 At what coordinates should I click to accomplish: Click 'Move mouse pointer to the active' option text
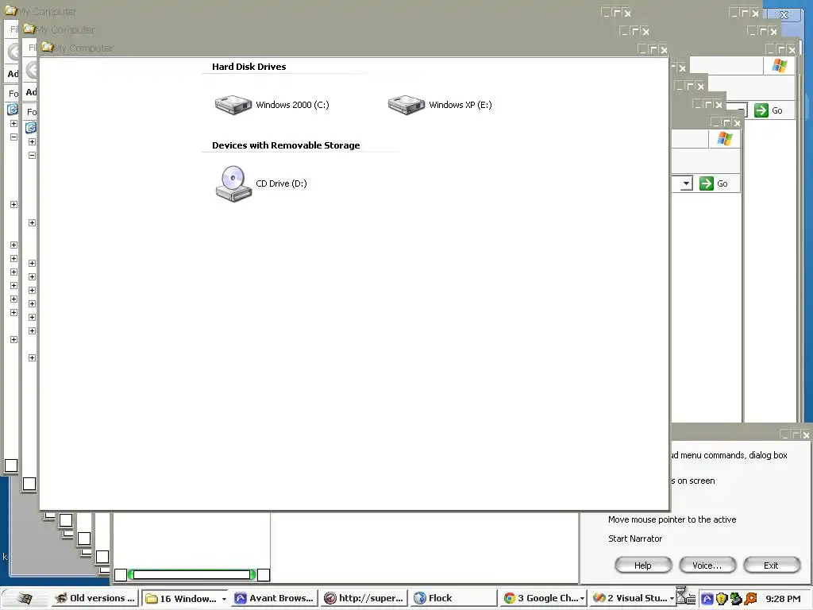tap(672, 519)
